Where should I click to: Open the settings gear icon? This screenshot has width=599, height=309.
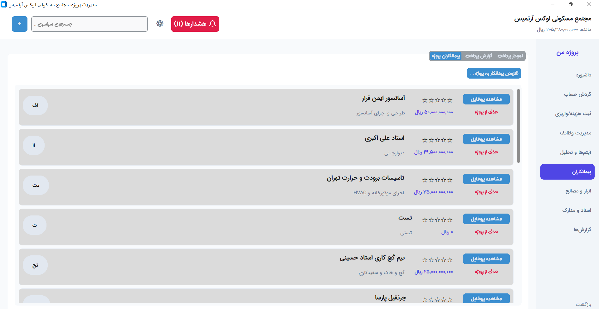point(160,24)
